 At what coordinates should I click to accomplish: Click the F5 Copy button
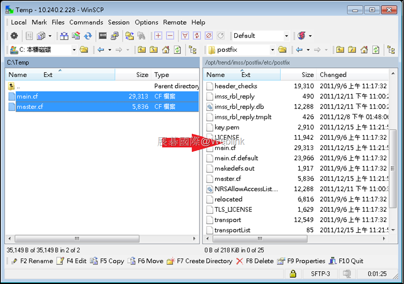tap(107, 261)
